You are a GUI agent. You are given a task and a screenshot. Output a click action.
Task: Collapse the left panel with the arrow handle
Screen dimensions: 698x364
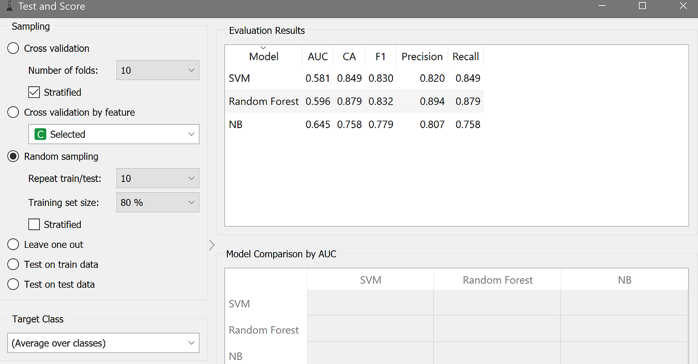pyautogui.click(x=212, y=245)
